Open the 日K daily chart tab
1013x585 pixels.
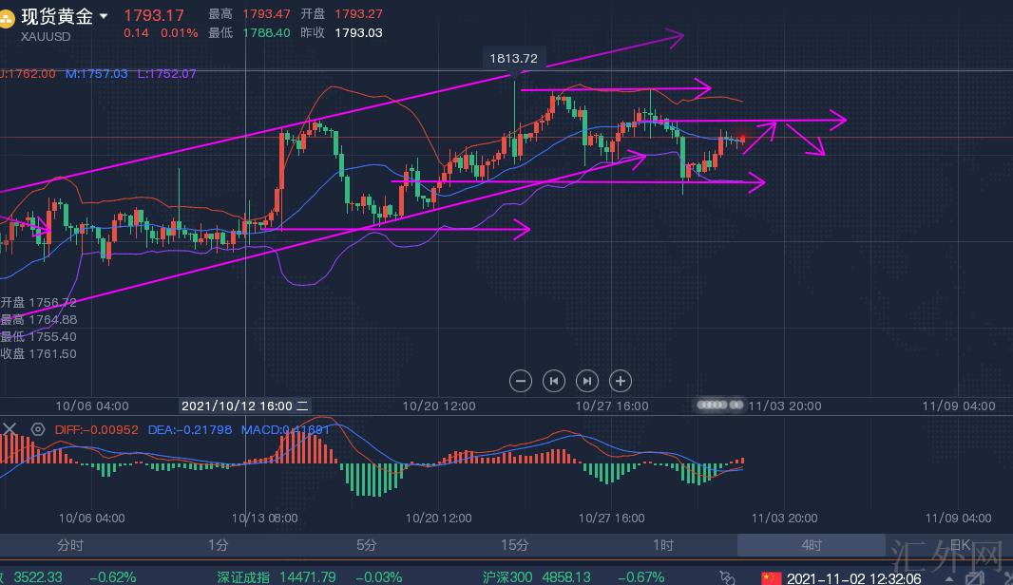click(960, 545)
